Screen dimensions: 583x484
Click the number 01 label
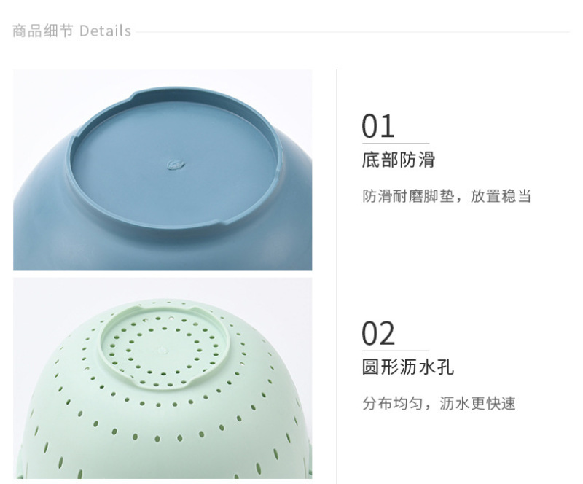378,127
